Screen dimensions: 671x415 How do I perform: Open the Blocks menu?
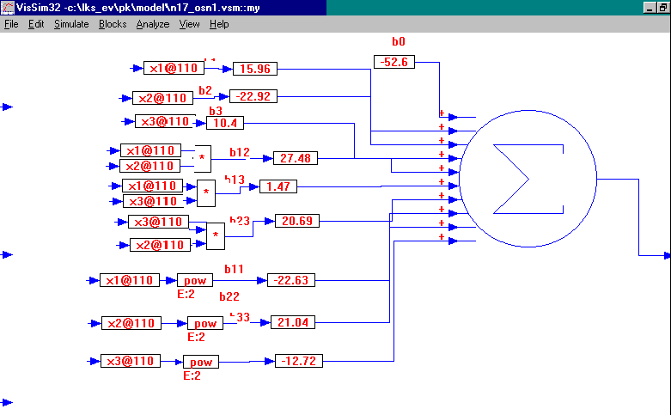point(113,24)
